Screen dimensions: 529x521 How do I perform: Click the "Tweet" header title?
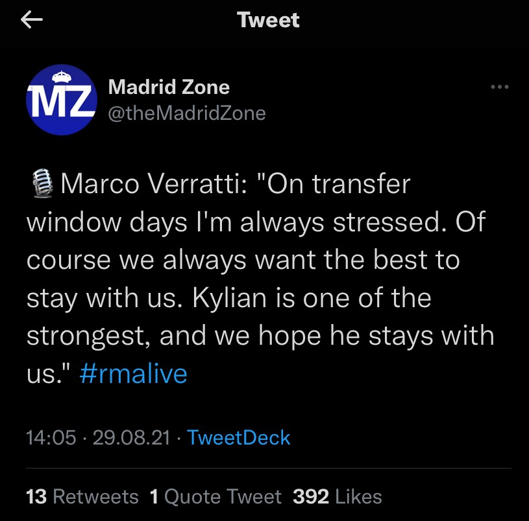(x=268, y=20)
